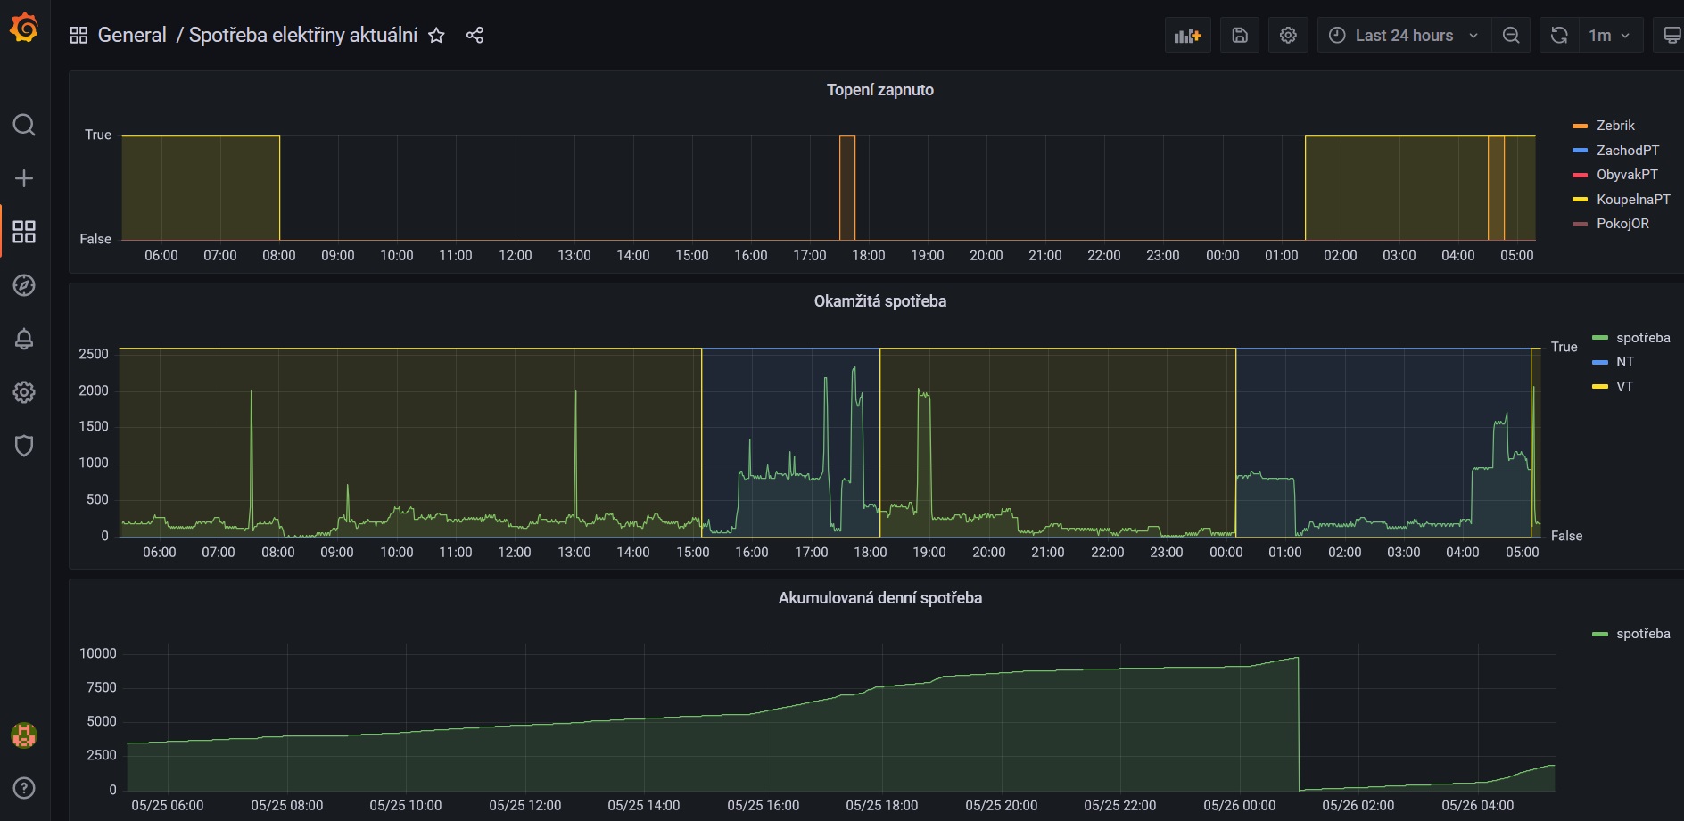This screenshot has width=1684, height=821.
Task: Click the ObyvakPT legend color swatch
Action: (x=1580, y=175)
